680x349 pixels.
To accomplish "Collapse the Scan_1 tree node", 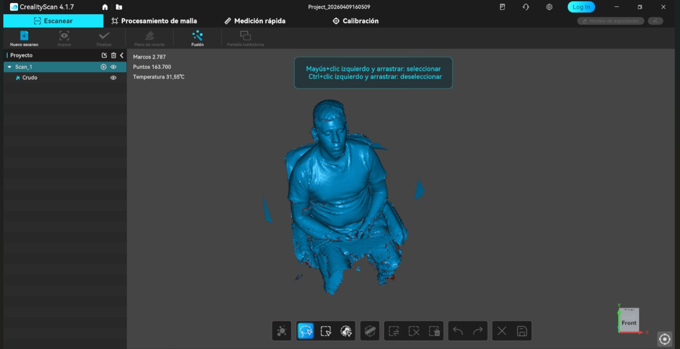I will point(9,67).
